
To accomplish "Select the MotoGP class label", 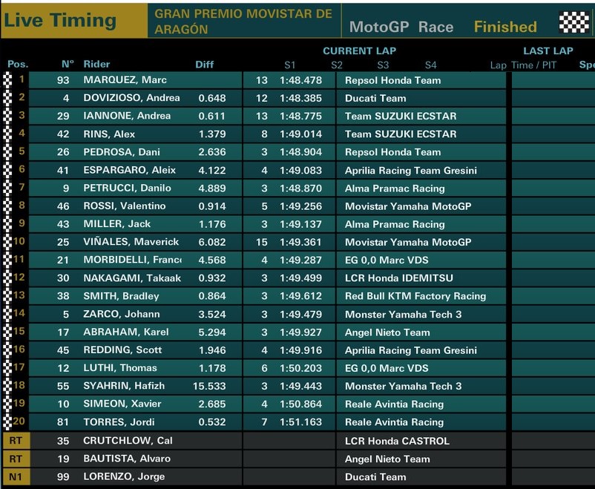I will (x=379, y=27).
